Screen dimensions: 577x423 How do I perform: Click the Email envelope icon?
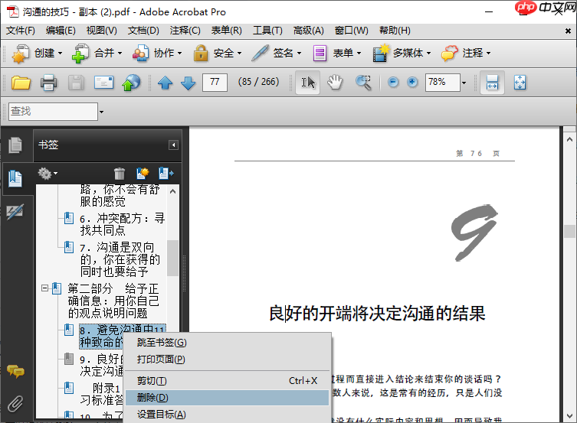click(x=103, y=83)
